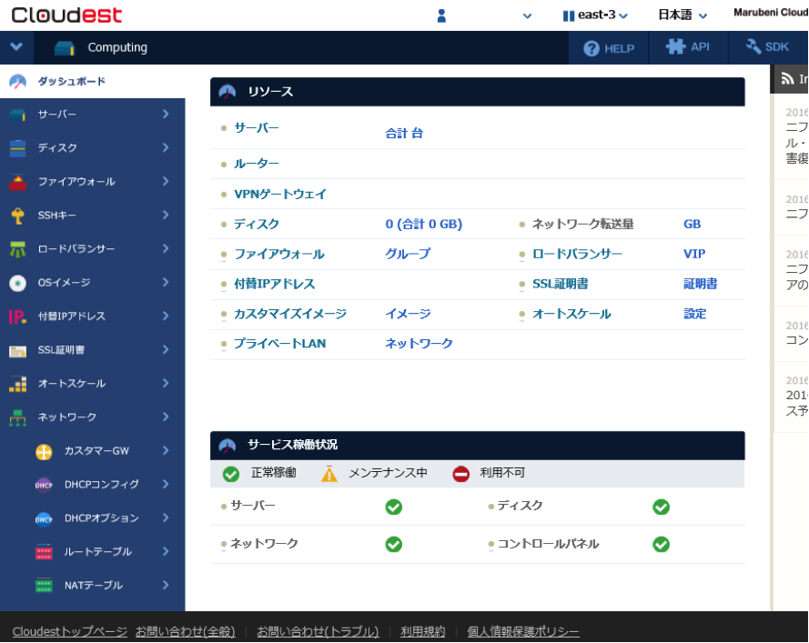
Task: Select the ファイアウォール flame icon
Action: click(x=16, y=181)
